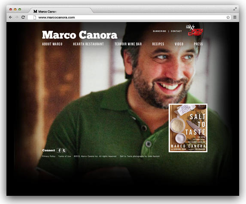Screen dimensions: 246x204
Task: Go back using the browser back arrow
Action: click(10, 18)
